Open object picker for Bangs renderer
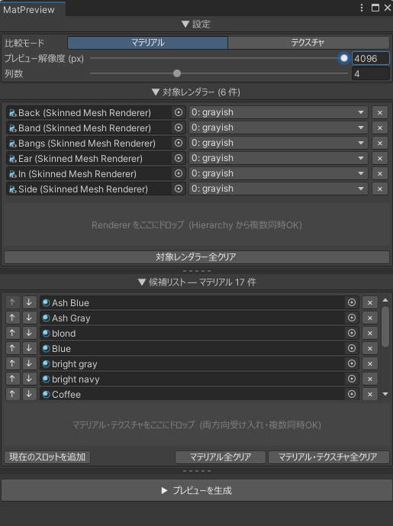 [179, 143]
